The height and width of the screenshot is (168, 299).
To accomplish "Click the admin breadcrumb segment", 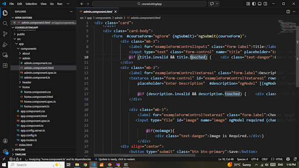I will [x=118, y=17].
